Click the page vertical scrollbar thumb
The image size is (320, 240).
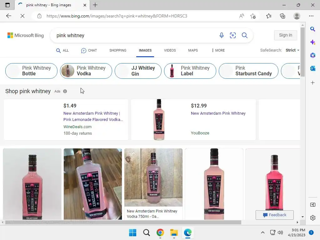pyautogui.click(x=302, y=52)
